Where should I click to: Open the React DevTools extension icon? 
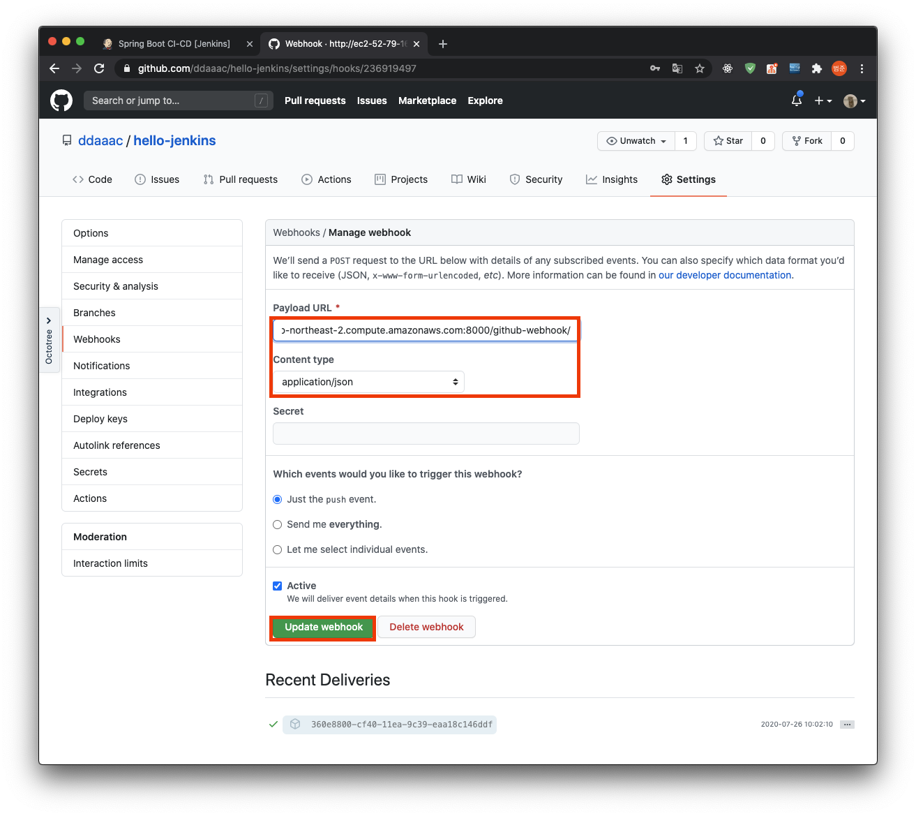click(x=728, y=68)
